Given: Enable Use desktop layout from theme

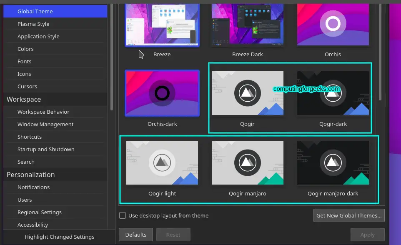Looking at the screenshot, I should point(123,215).
